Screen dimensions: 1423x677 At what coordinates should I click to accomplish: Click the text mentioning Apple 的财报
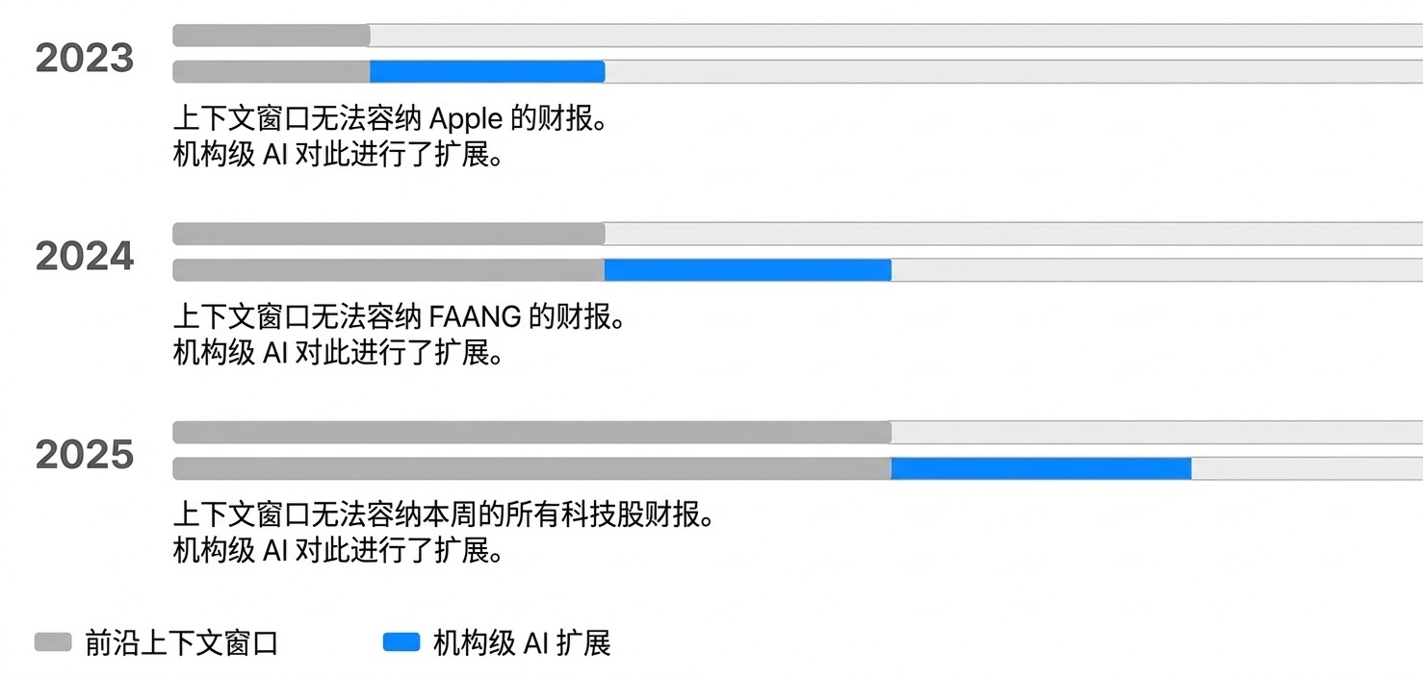pyautogui.click(x=390, y=119)
